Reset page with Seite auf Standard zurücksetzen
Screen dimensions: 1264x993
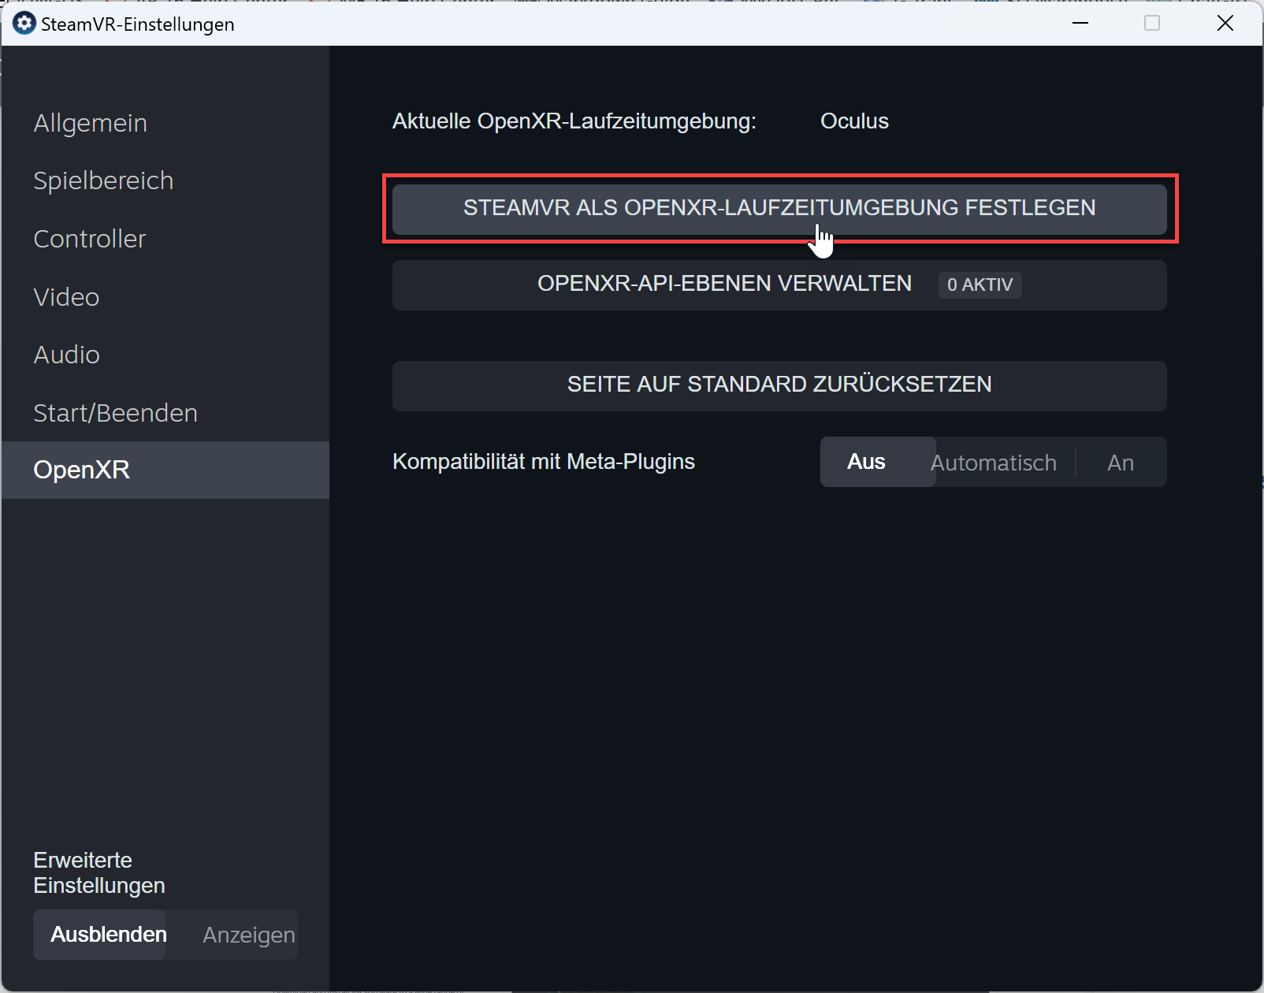click(x=779, y=385)
